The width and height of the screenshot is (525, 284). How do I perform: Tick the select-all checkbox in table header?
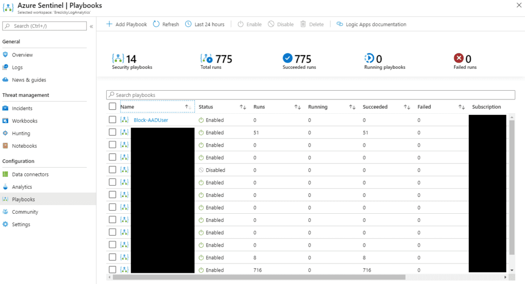(x=112, y=107)
